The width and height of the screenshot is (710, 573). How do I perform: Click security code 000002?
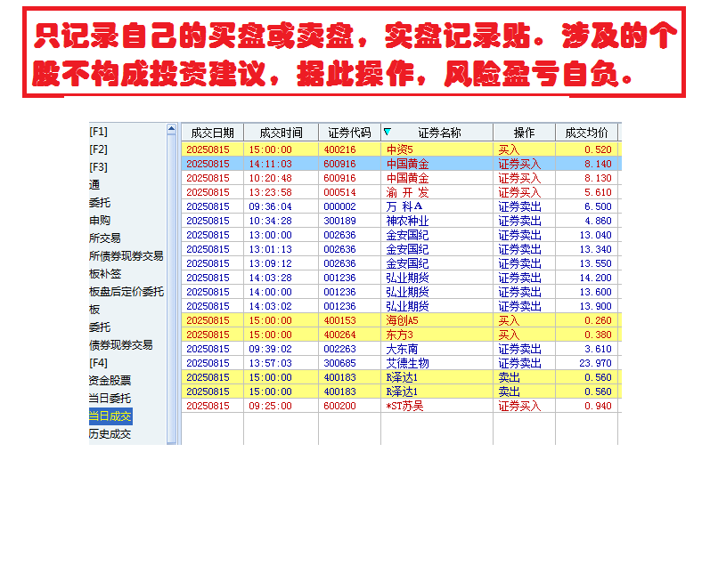(339, 206)
